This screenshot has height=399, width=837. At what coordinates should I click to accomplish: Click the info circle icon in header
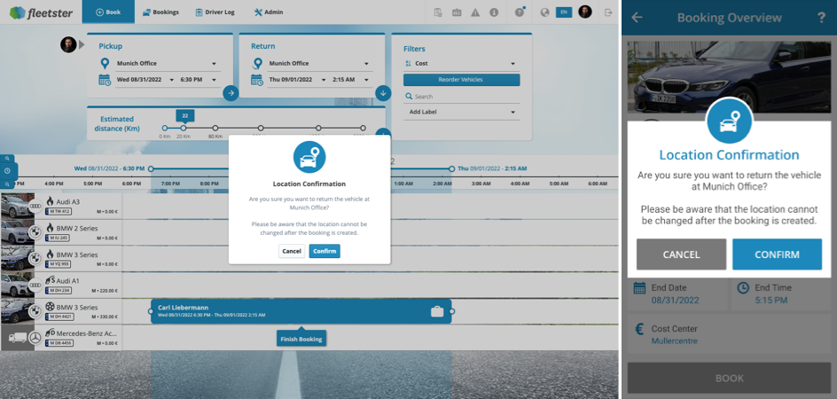pyautogui.click(x=494, y=12)
